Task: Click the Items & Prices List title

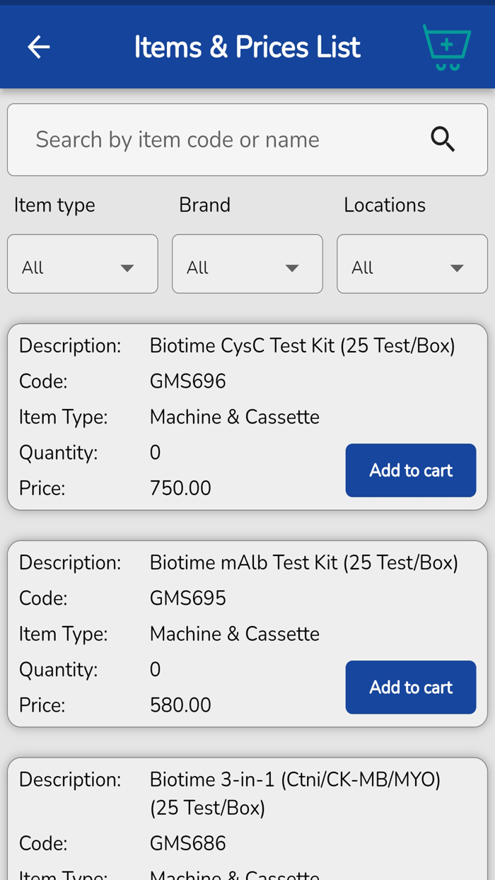Action: tap(247, 47)
